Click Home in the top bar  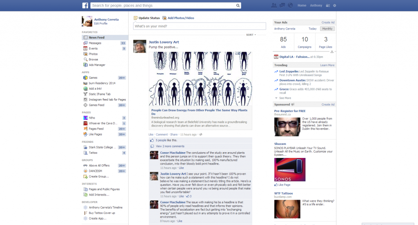coord(302,5)
